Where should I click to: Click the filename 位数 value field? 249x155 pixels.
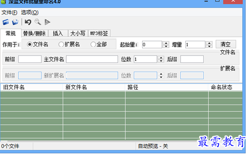(145, 59)
